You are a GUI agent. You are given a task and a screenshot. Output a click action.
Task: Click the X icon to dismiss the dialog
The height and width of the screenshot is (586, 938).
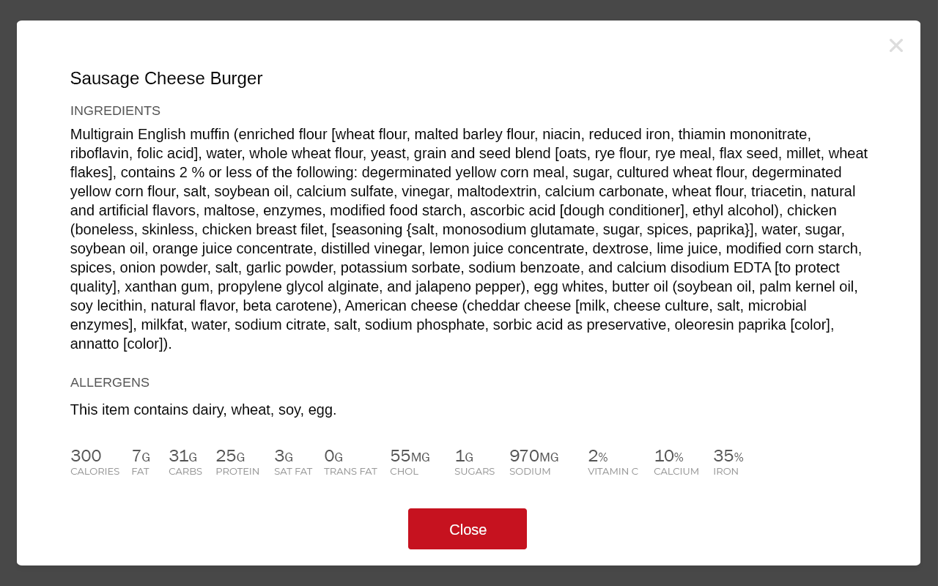click(x=895, y=45)
